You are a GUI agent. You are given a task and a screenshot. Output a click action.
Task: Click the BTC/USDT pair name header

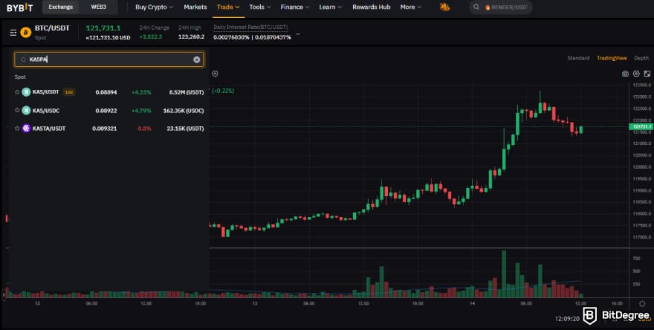click(x=52, y=28)
